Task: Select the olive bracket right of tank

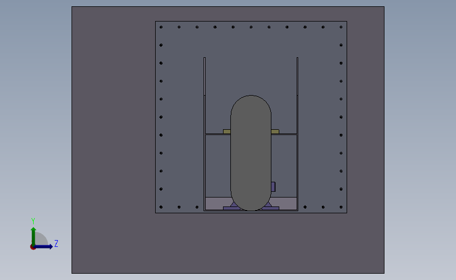Action: (275, 131)
